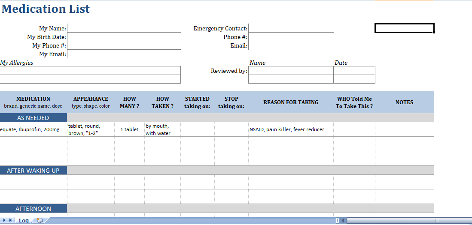The image size is (472, 225).
Task: Click the first Reviewed by Date cell
Action: (x=354, y=71)
